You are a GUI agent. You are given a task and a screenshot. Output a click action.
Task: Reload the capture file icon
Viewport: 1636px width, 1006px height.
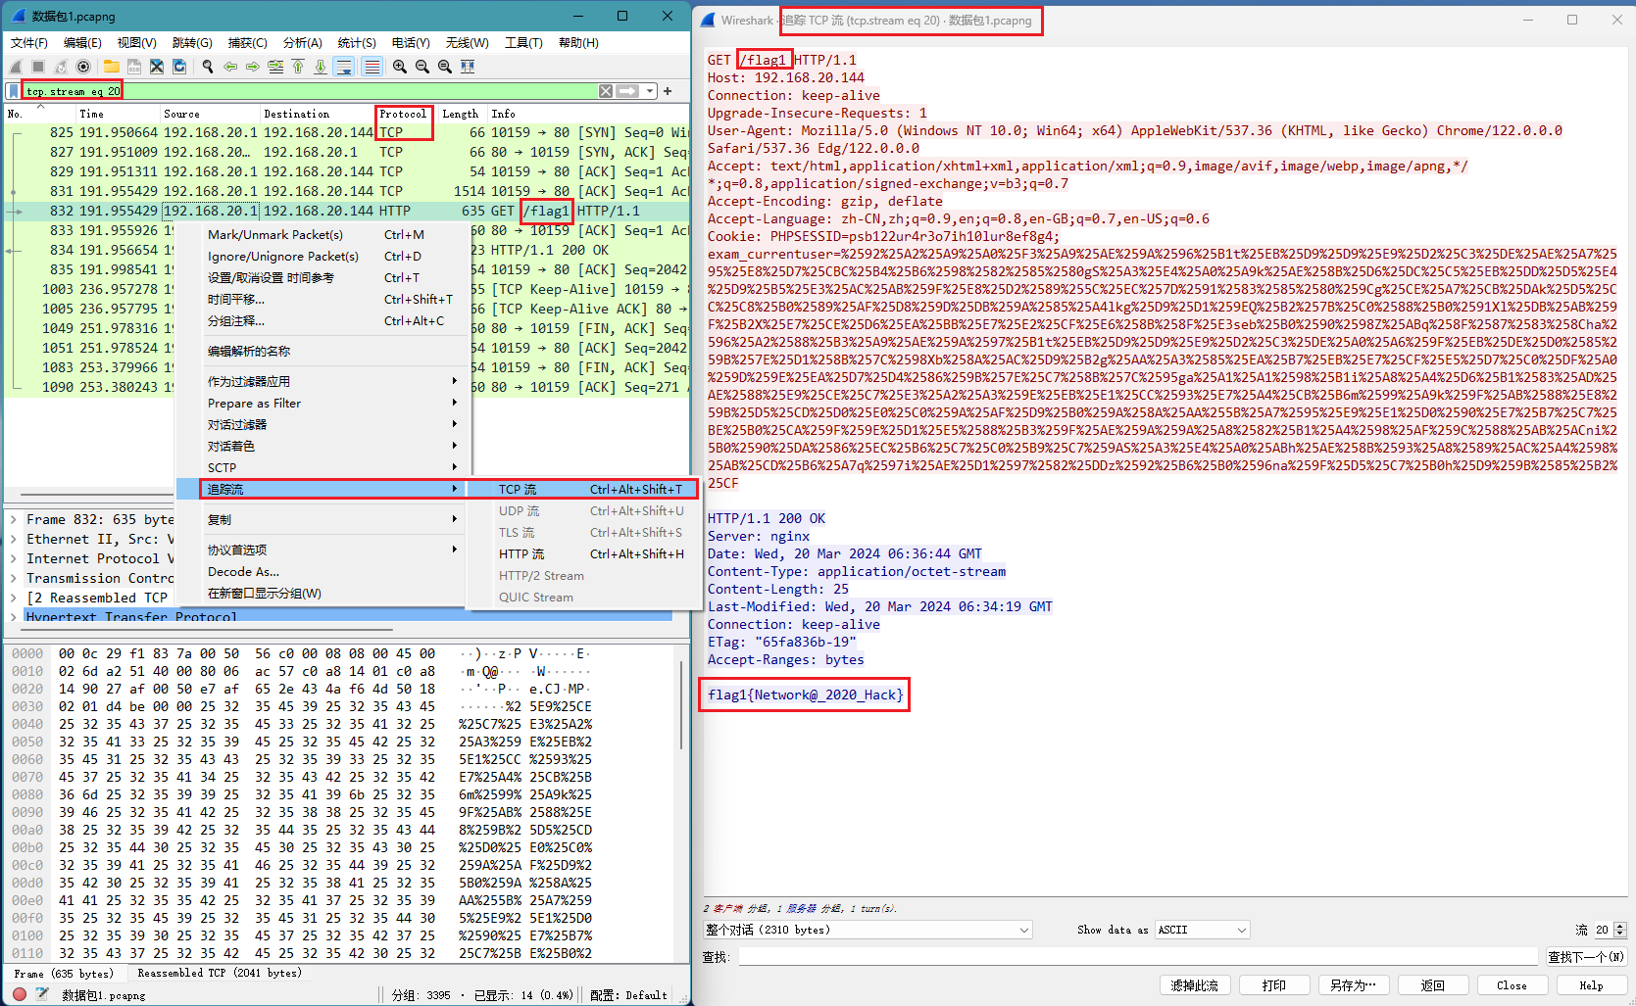pos(179,67)
